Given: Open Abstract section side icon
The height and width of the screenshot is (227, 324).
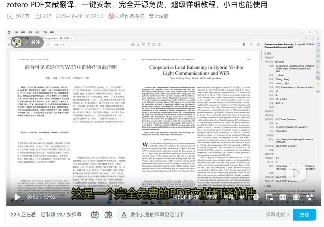Looking at the screenshot, I should click(x=318, y=50).
